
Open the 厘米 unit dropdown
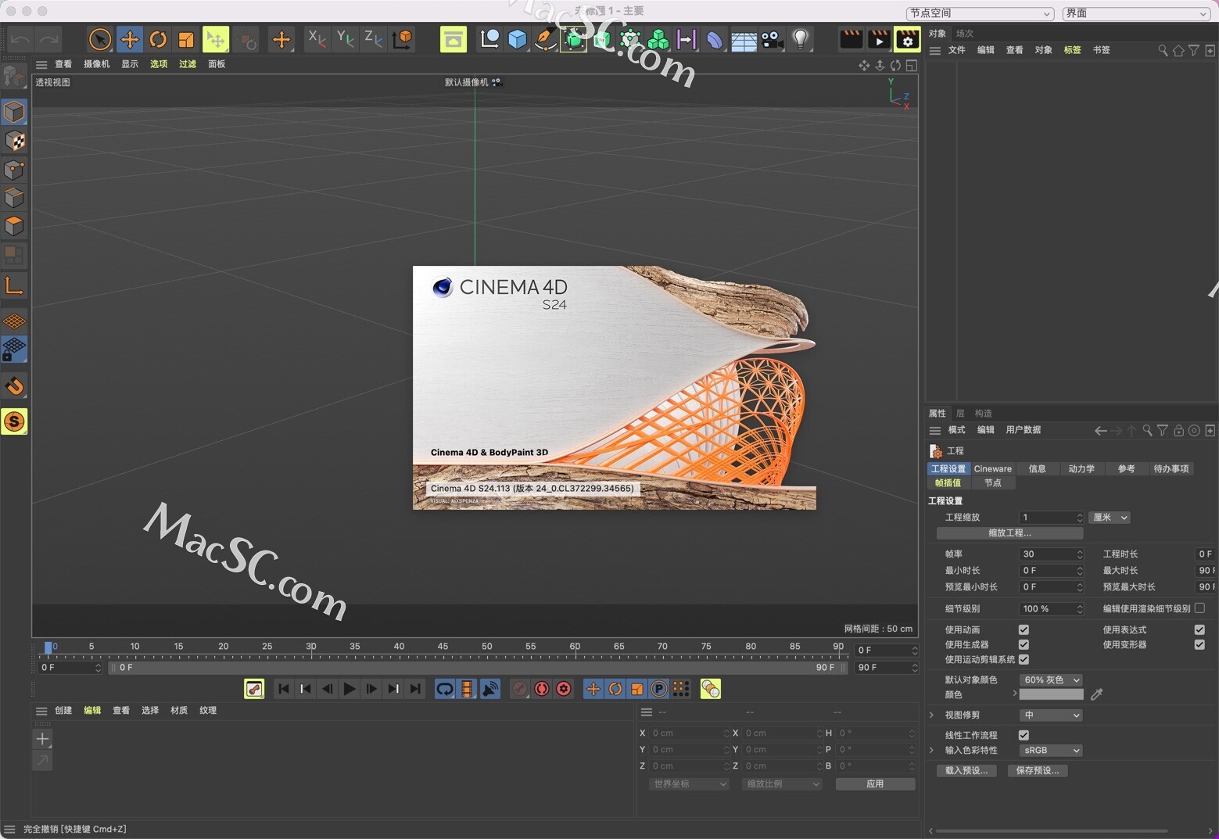[1110, 517]
